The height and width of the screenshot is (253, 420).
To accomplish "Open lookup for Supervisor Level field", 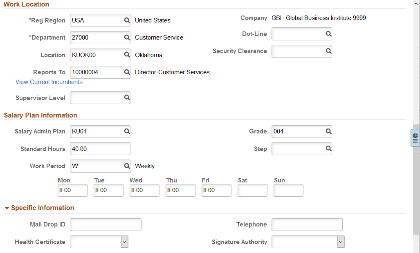I will point(127,98).
